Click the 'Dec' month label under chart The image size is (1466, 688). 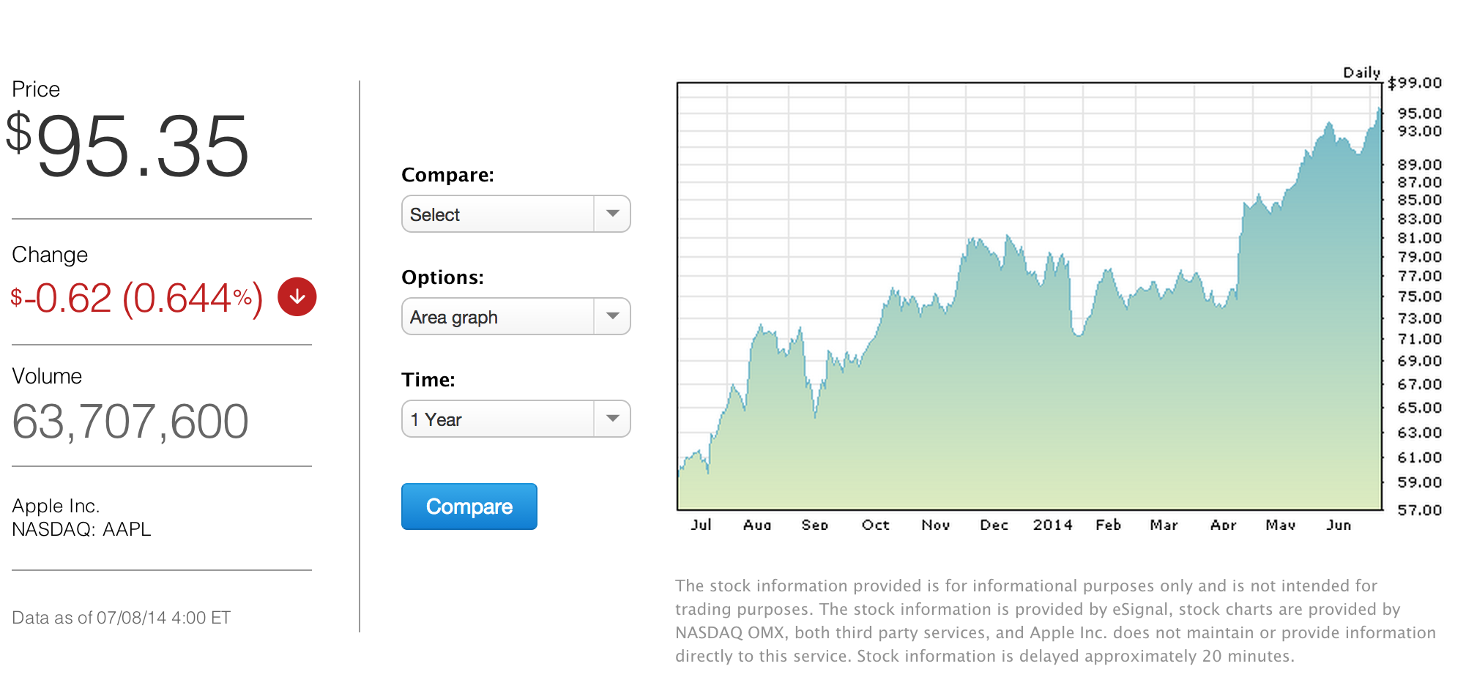994,525
